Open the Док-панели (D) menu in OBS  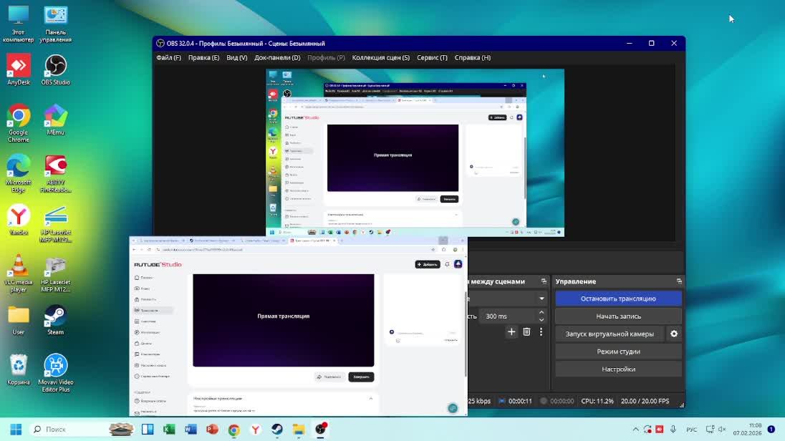277,57
